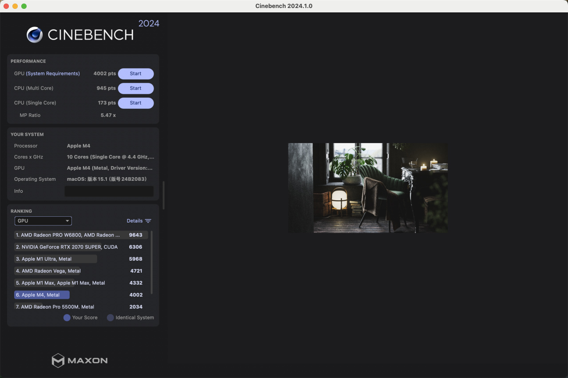Click the ranking list scrollbar
This screenshot has width=568, height=378.
152,262
